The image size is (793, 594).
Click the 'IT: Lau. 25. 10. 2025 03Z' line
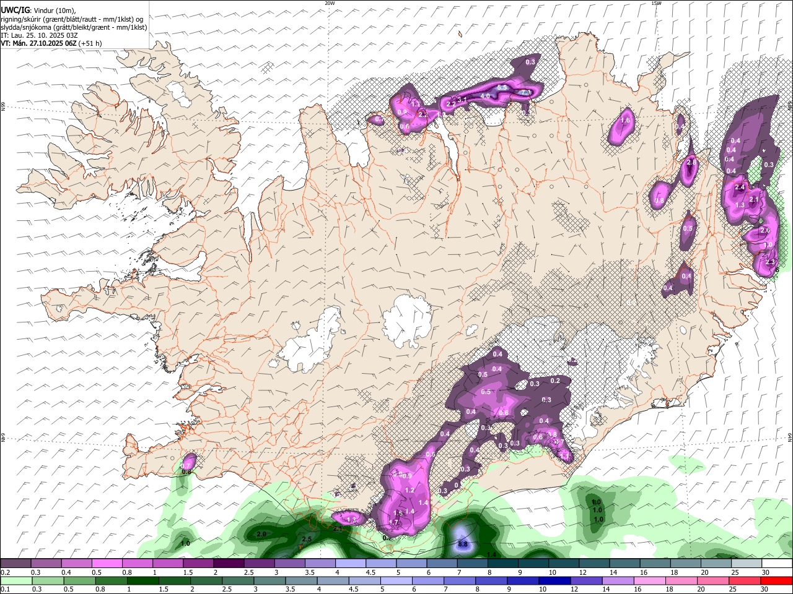[39, 35]
